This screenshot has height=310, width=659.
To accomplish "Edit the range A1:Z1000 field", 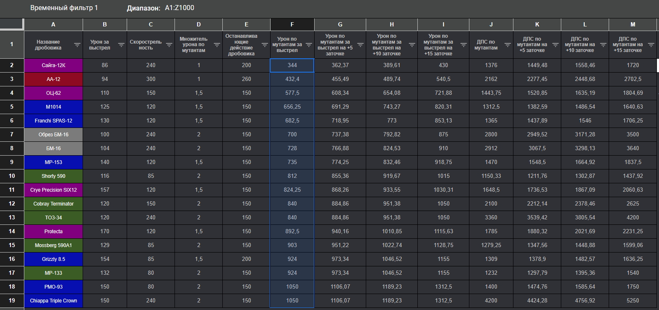I will coord(180,8).
